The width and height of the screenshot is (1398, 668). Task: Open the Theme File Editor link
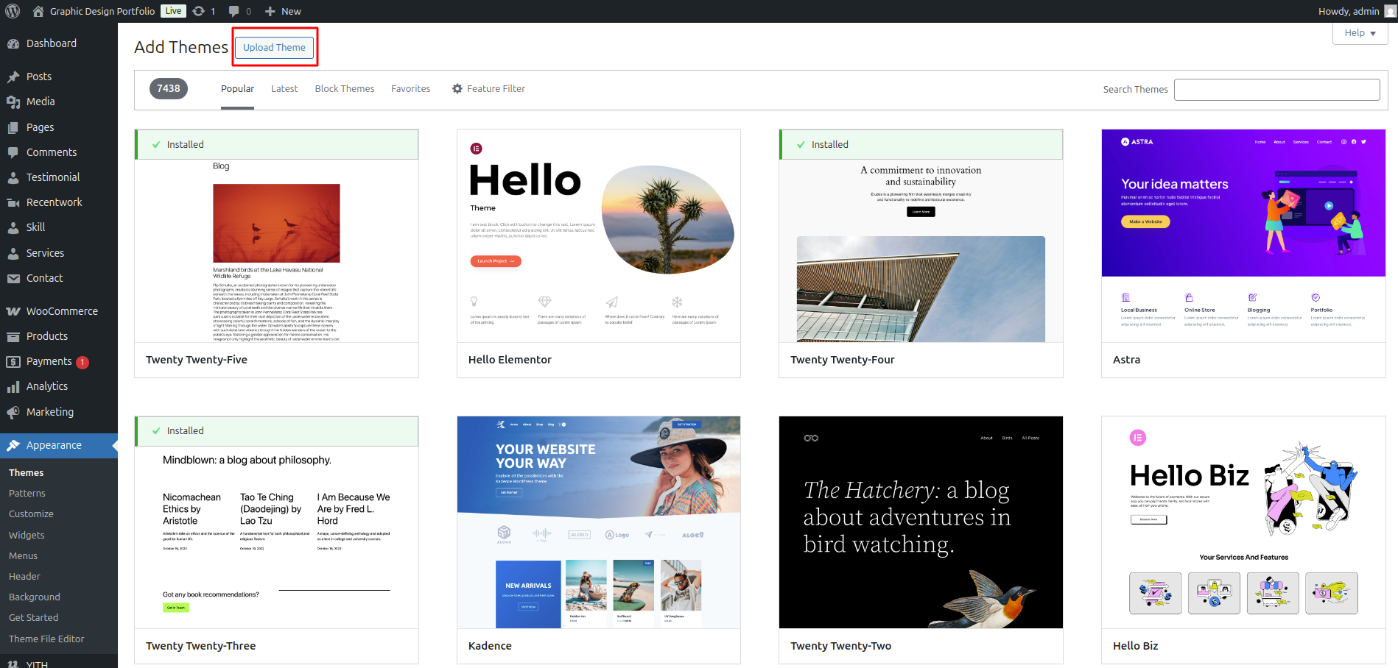46,639
